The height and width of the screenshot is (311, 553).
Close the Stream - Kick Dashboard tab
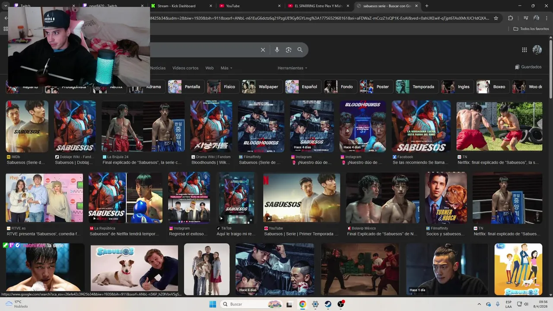[x=211, y=6]
